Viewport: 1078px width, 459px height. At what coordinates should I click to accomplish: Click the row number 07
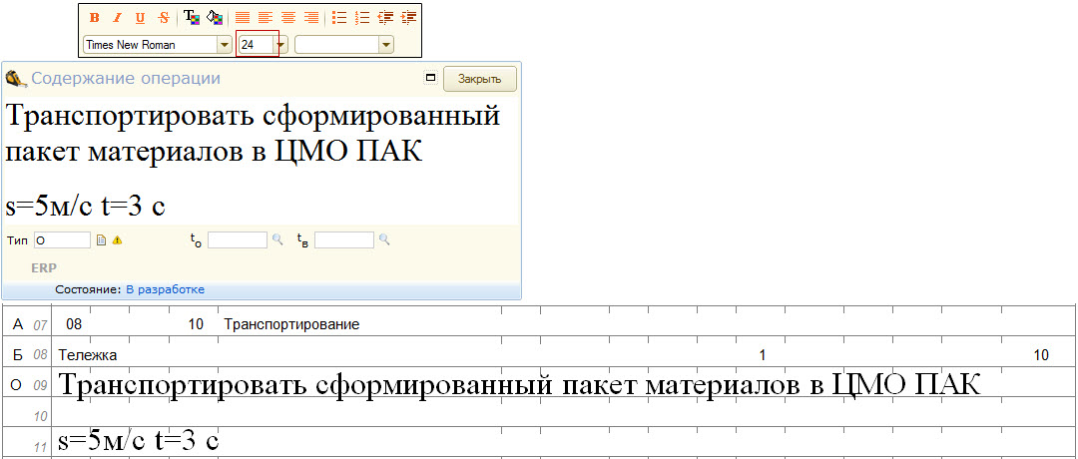click(x=40, y=325)
